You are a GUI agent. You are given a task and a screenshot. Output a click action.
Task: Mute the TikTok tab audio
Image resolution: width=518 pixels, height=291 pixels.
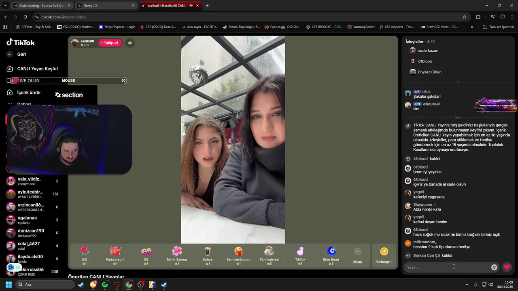[x=191, y=5]
